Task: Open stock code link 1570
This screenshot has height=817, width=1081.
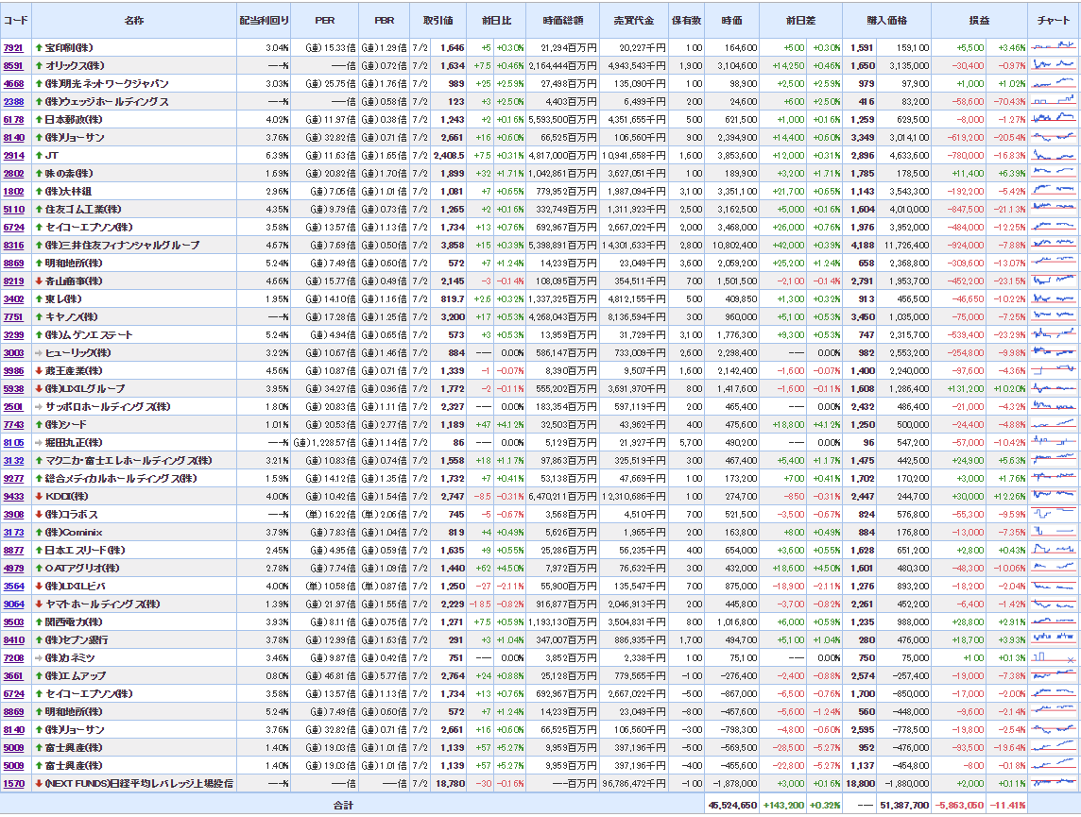Action: point(13,783)
